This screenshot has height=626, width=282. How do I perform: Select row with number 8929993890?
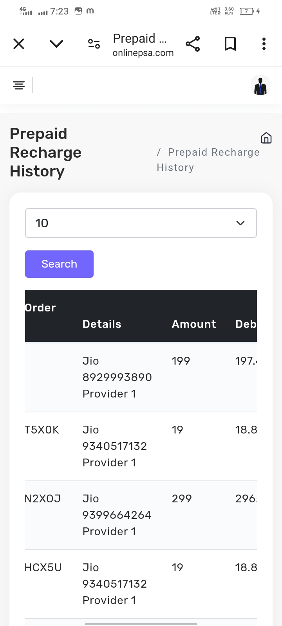pyautogui.click(x=117, y=377)
